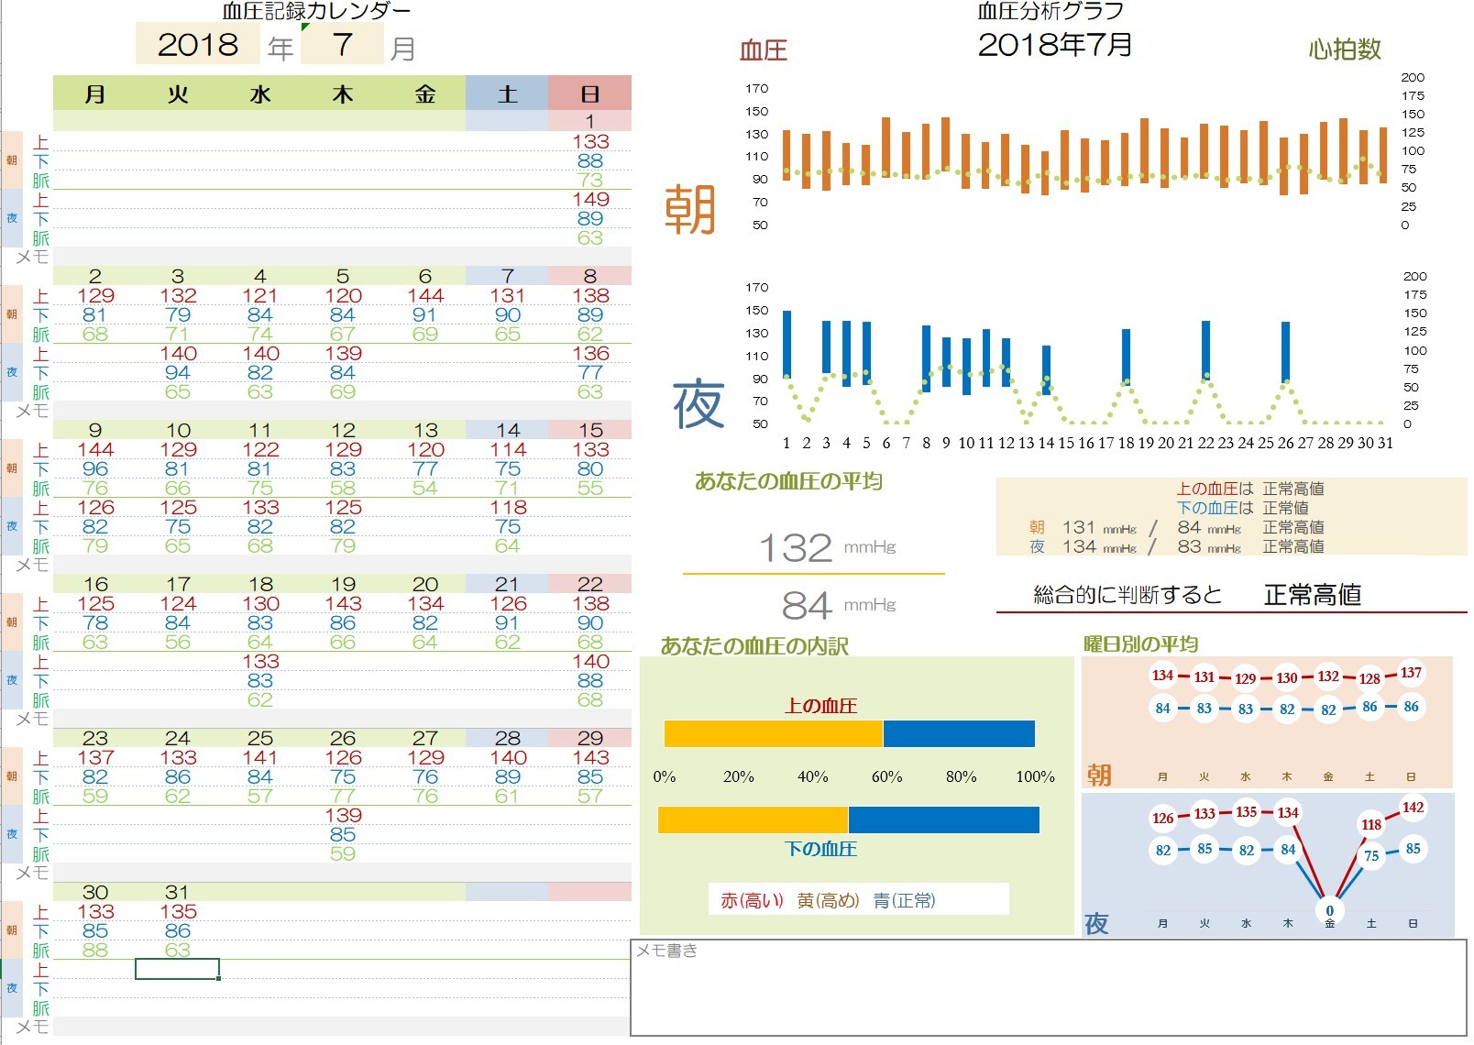Image resolution: width=1474 pixels, height=1045 pixels.
Task: Click the 128 marker in morning weekday chart
Action: (x=1369, y=679)
